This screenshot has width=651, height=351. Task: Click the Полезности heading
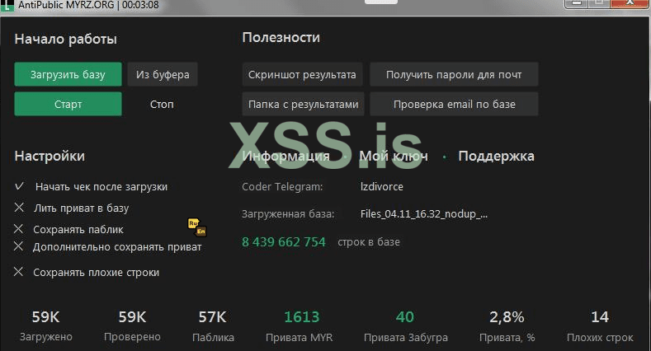pos(281,38)
